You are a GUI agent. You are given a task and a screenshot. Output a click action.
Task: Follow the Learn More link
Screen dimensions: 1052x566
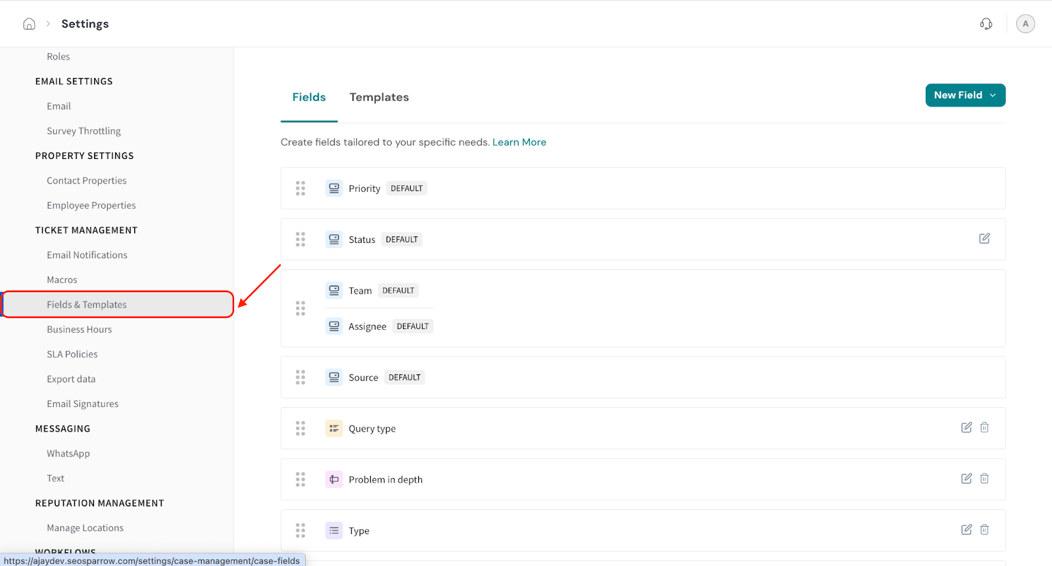519,142
